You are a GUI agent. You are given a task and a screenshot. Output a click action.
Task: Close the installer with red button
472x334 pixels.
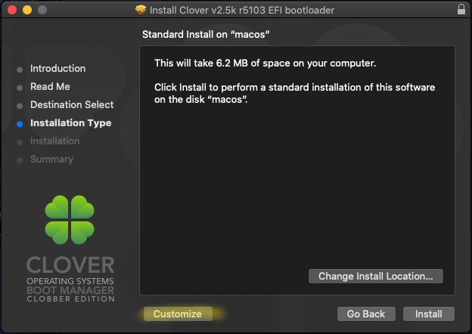pyautogui.click(x=12, y=10)
